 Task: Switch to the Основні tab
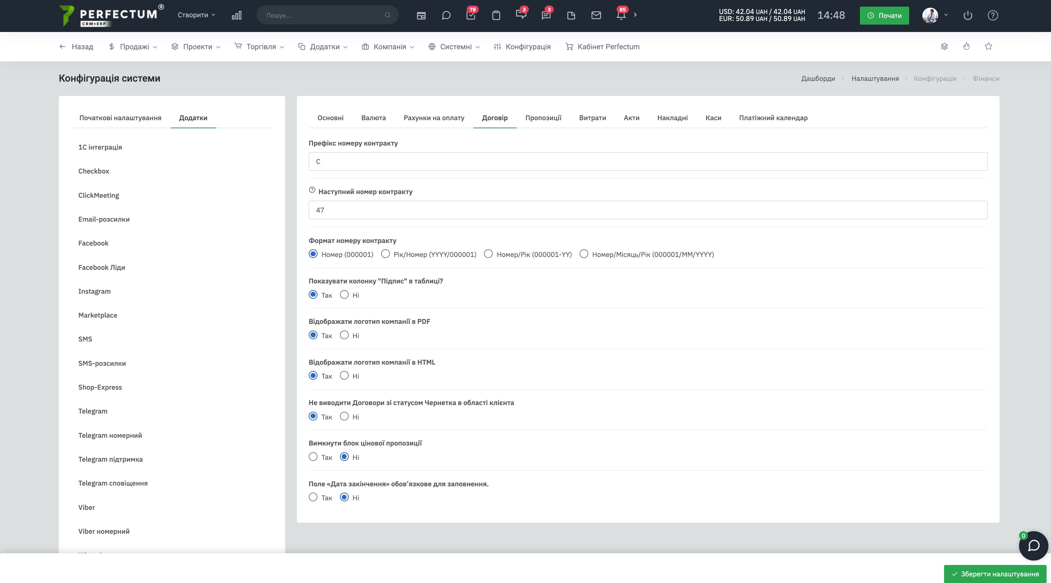point(330,118)
